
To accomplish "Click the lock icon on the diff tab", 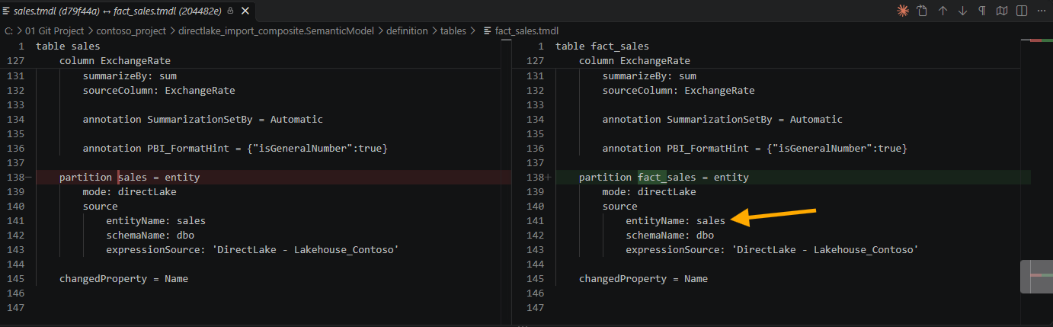I will pos(230,11).
